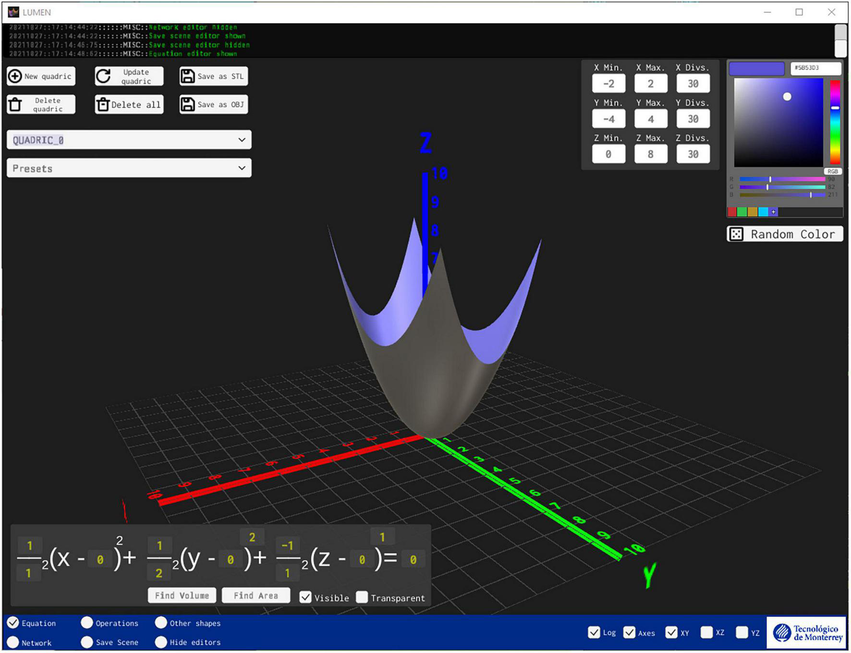Add a custom color with the plus icon
This screenshot has height=653, width=851.
[x=774, y=212]
